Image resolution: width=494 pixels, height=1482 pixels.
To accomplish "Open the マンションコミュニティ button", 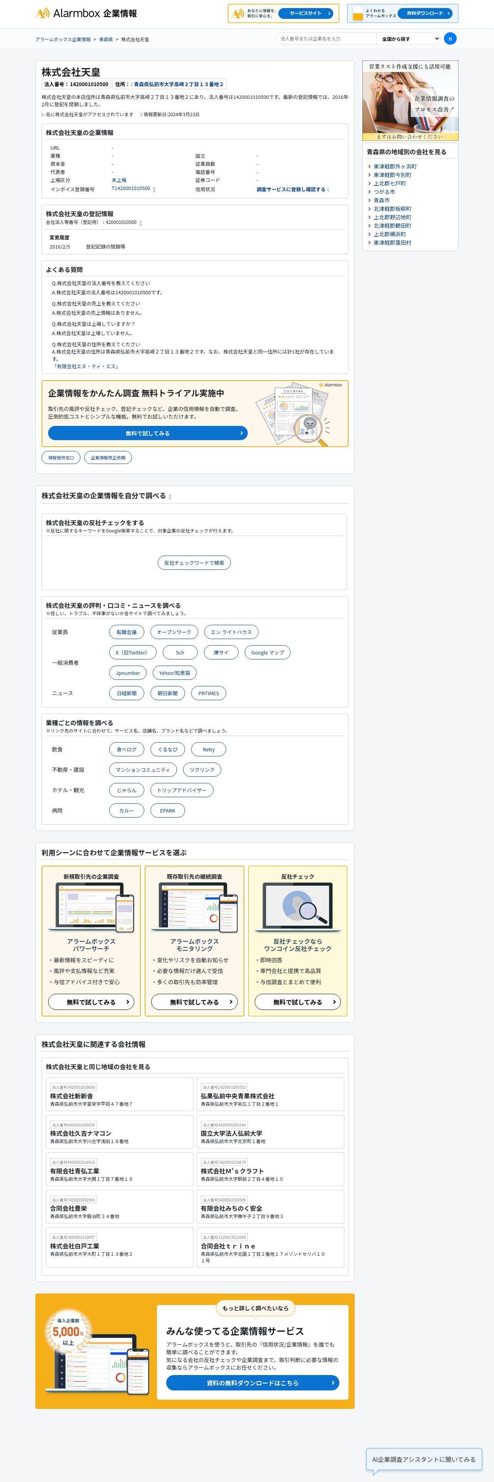I will [x=143, y=770].
